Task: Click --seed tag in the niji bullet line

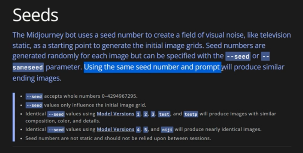Action: pos(56,130)
